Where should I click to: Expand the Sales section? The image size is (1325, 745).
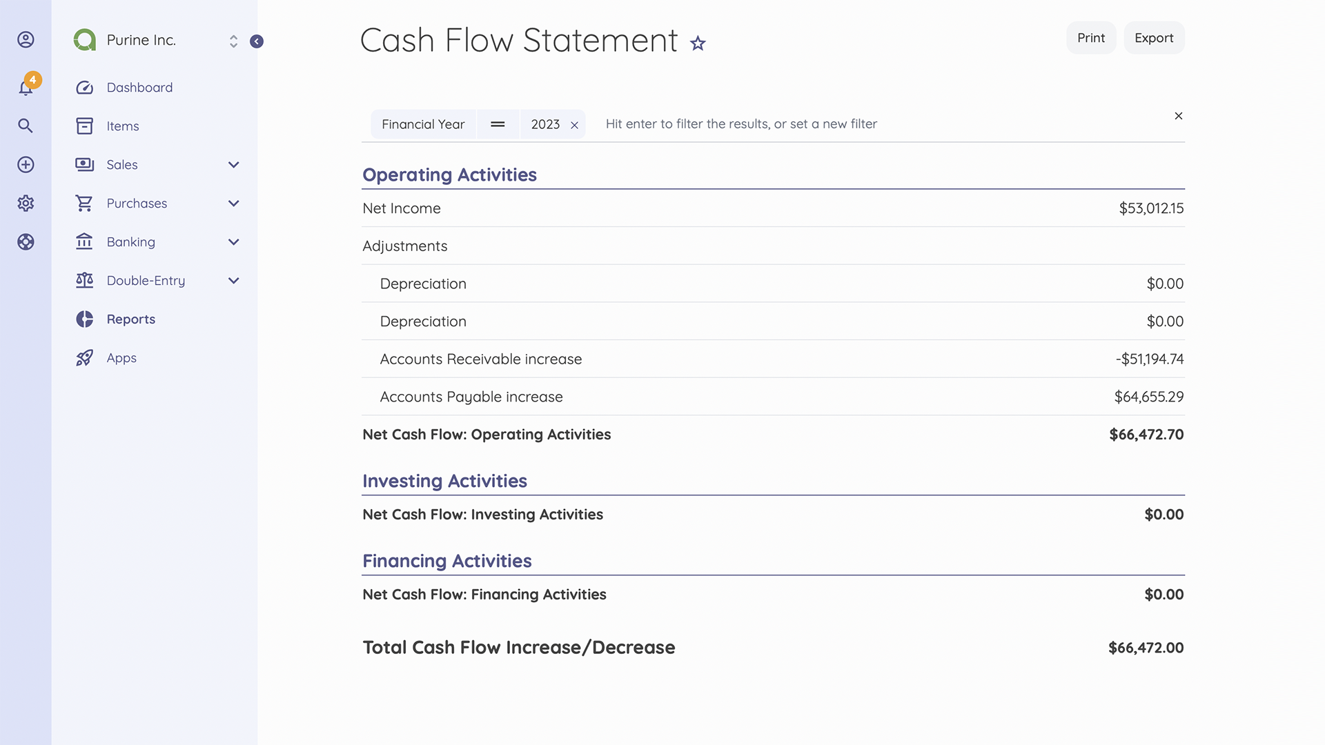pos(233,164)
